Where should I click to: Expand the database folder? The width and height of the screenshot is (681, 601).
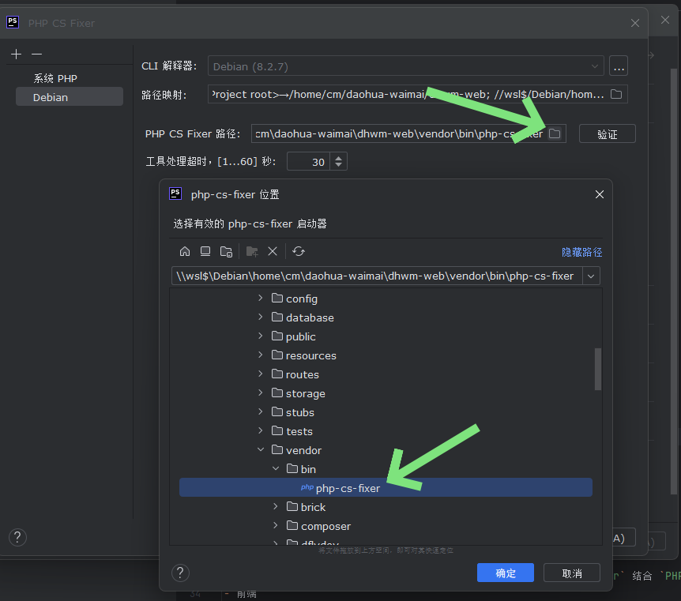click(260, 317)
